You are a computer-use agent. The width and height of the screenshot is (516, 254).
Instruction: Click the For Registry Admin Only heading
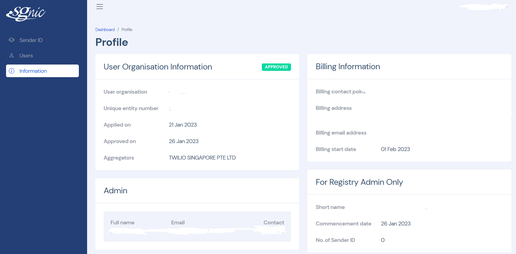(x=359, y=182)
